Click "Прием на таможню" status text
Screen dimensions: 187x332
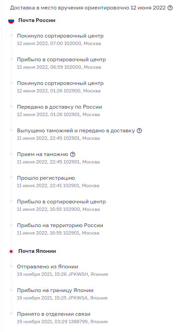point(43,155)
